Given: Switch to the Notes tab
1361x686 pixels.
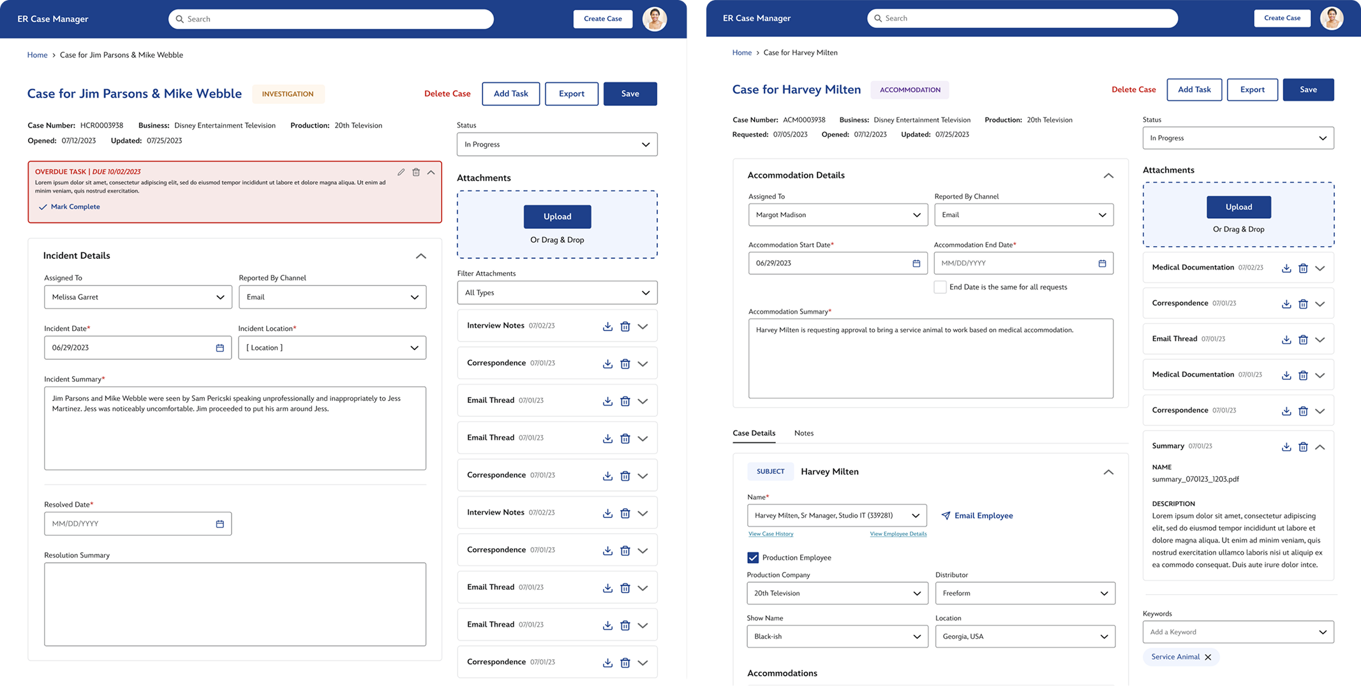Looking at the screenshot, I should 803,434.
